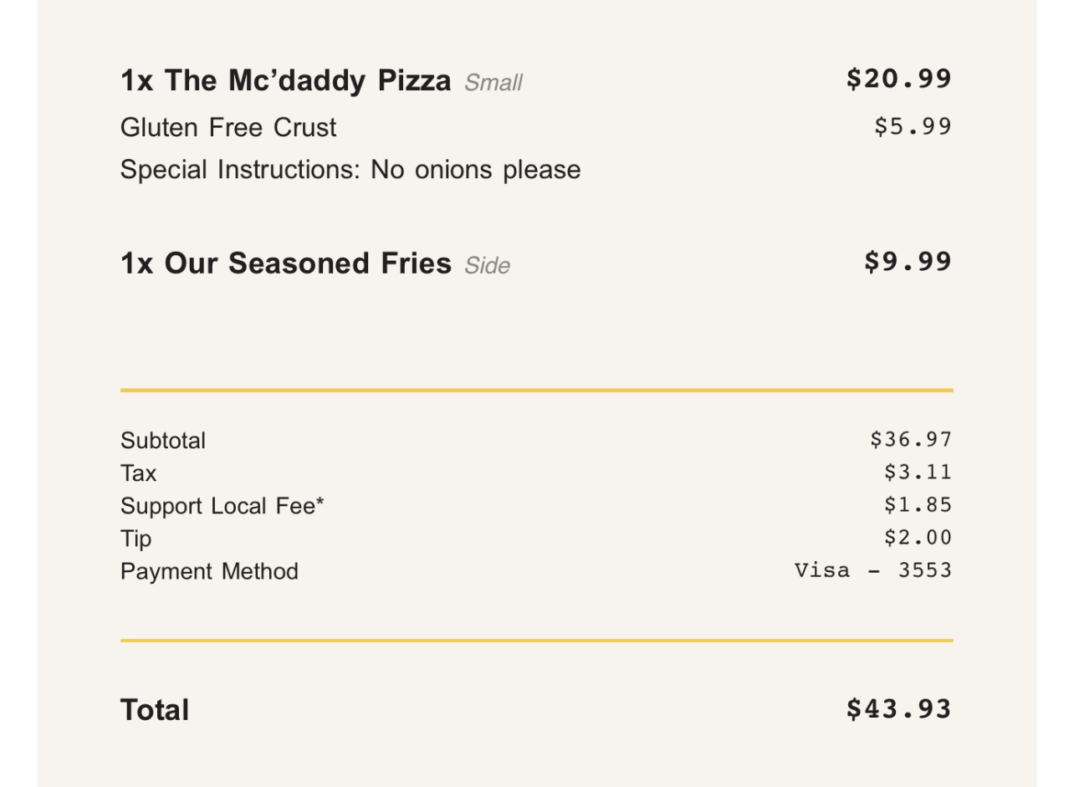Image resolution: width=1074 pixels, height=787 pixels.
Task: Click the No onions special instructions
Action: [350, 170]
